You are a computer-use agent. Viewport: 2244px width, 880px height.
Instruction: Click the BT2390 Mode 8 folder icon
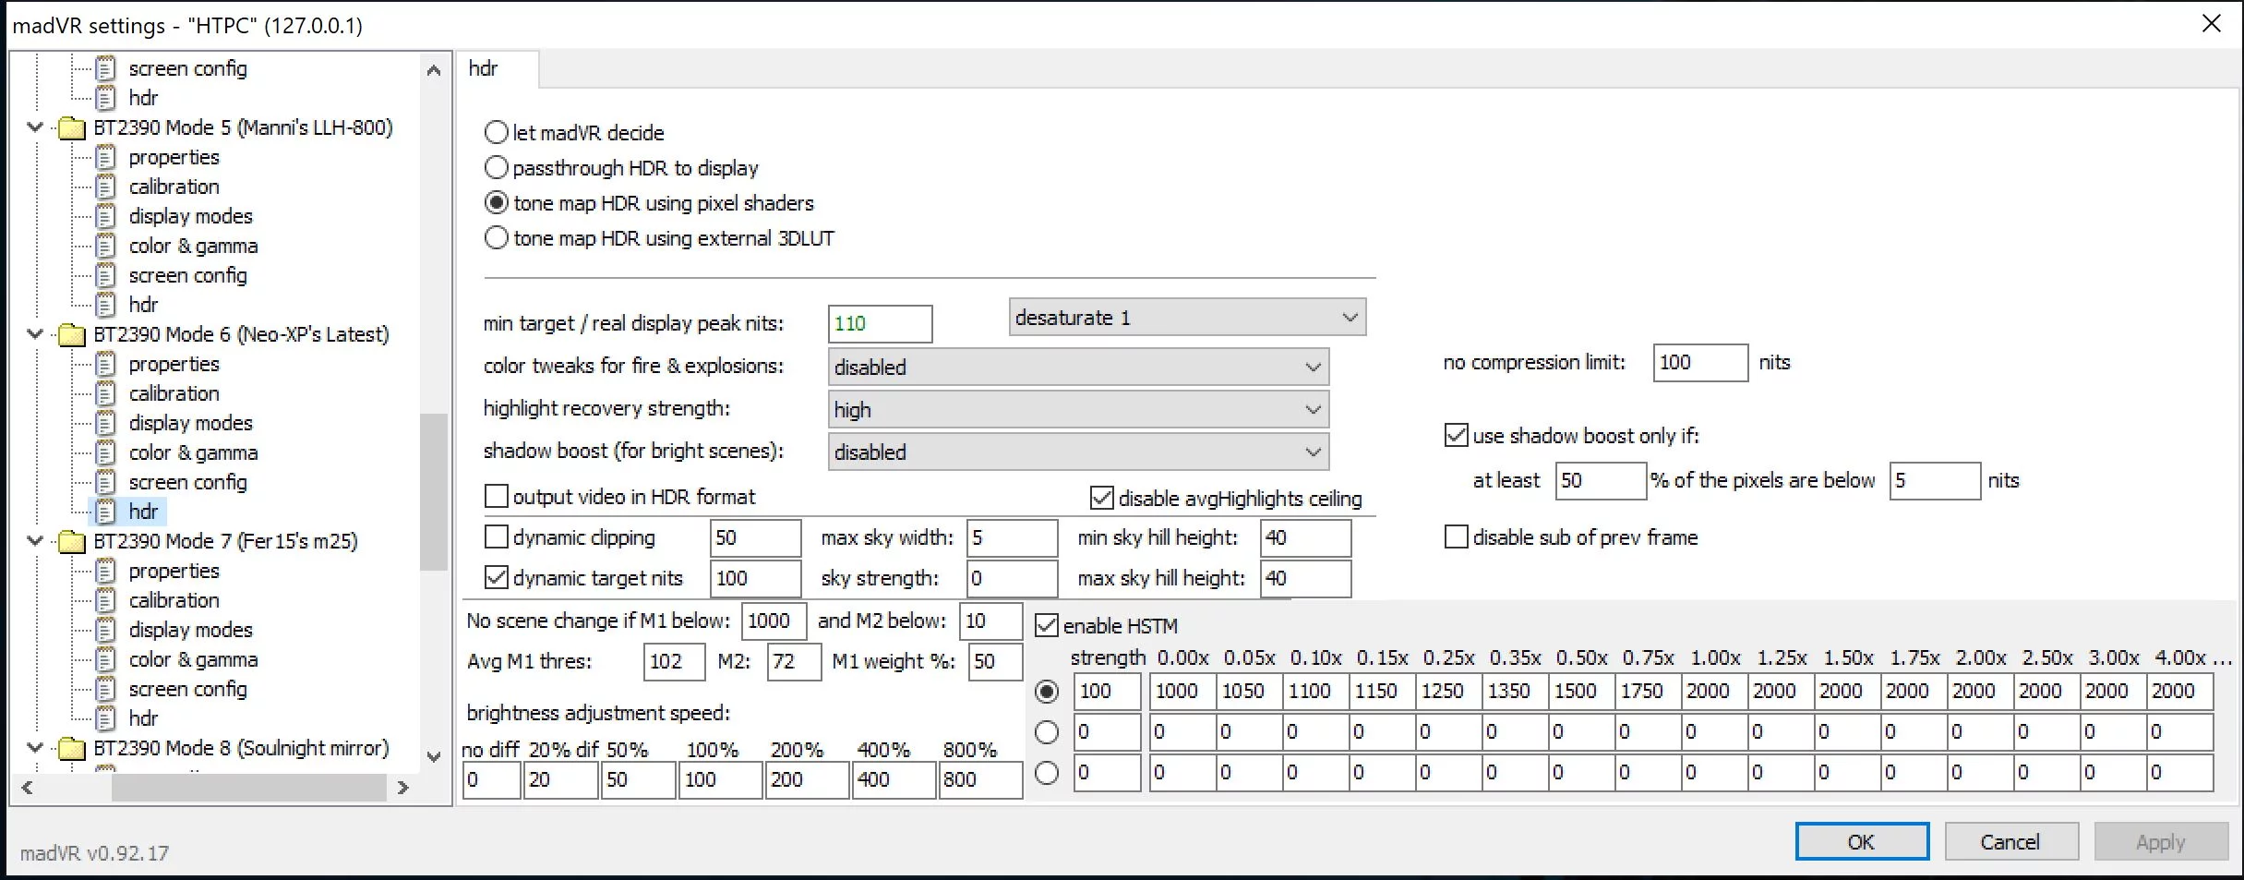coord(72,748)
